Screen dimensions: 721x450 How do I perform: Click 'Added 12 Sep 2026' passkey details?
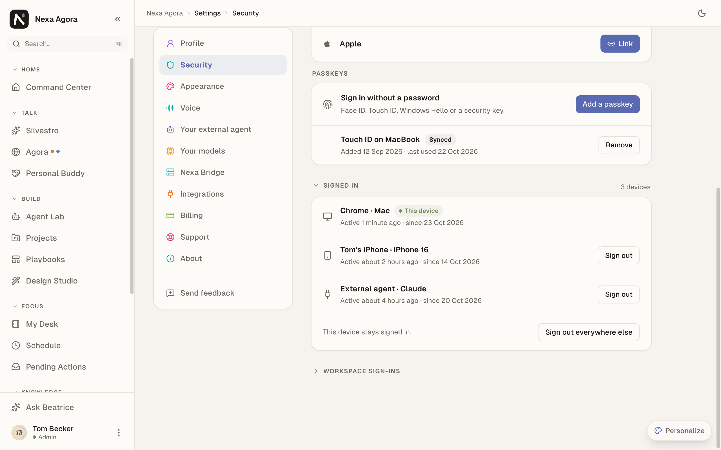pyautogui.click(x=409, y=152)
